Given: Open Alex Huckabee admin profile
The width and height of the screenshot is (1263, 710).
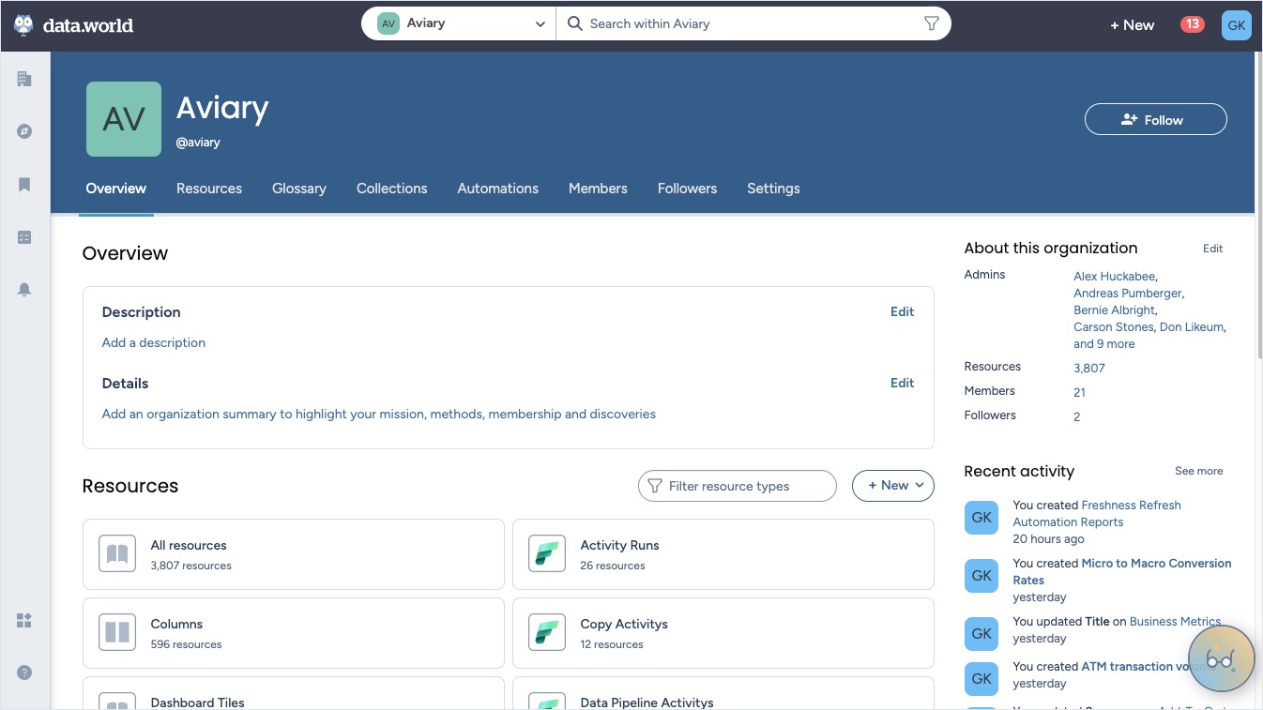Looking at the screenshot, I should pyautogui.click(x=1114, y=277).
